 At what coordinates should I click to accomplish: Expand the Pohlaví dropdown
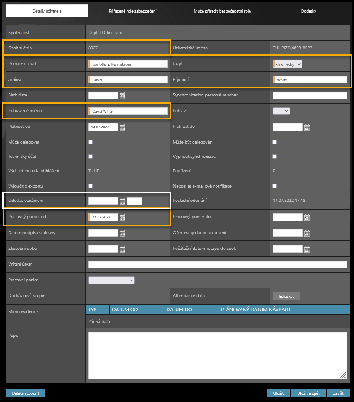pyautogui.click(x=281, y=111)
